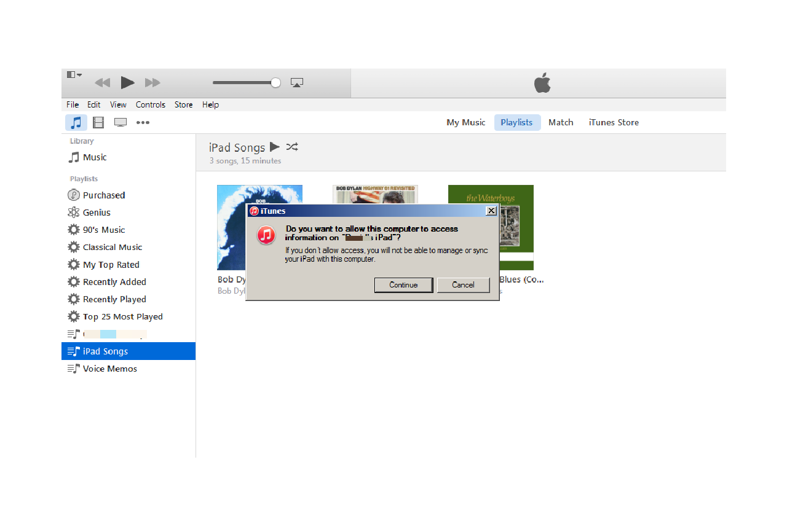Click the Purchased circle icon in sidebar
Screen dimensions: 787x524
pyautogui.click(x=74, y=195)
